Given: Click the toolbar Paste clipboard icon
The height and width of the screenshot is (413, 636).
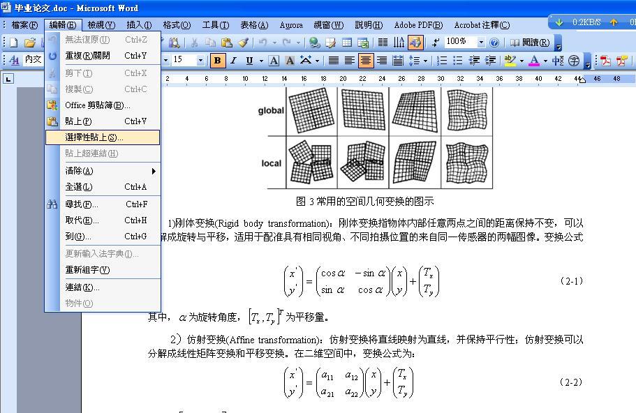Looking at the screenshot, I should pos(227,42).
